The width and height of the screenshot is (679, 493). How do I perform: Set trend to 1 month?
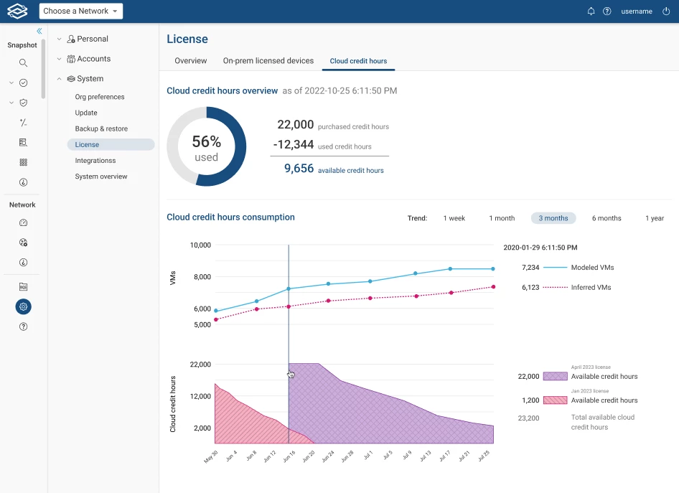tap(502, 218)
